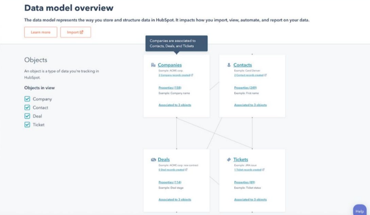Open the Tickets object link

tap(241, 160)
